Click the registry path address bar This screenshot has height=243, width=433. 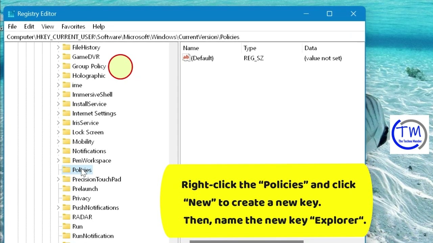pyautogui.click(x=185, y=37)
